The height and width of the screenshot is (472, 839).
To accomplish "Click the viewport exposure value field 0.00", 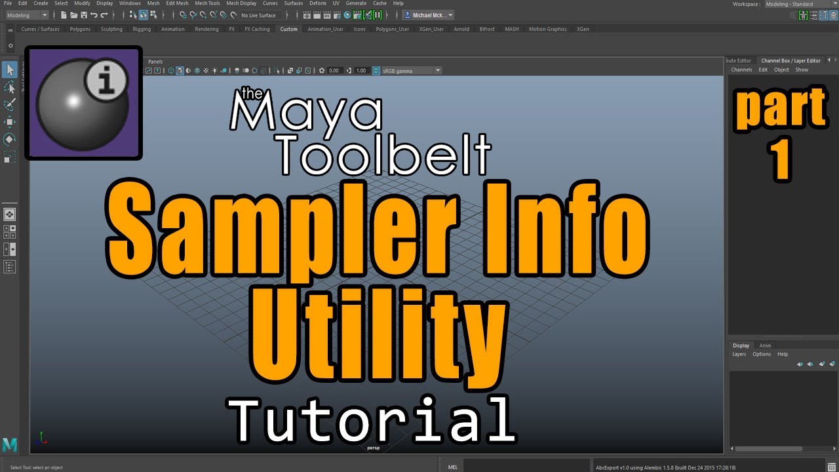I will 334,71.
